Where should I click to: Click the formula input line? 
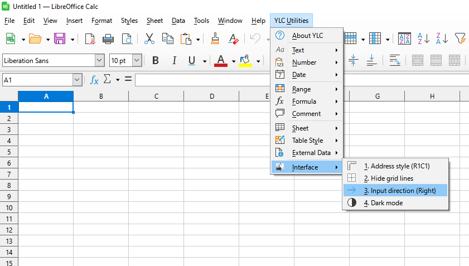[x=301, y=80]
